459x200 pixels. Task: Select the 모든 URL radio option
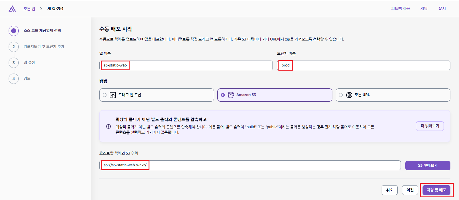341,95
